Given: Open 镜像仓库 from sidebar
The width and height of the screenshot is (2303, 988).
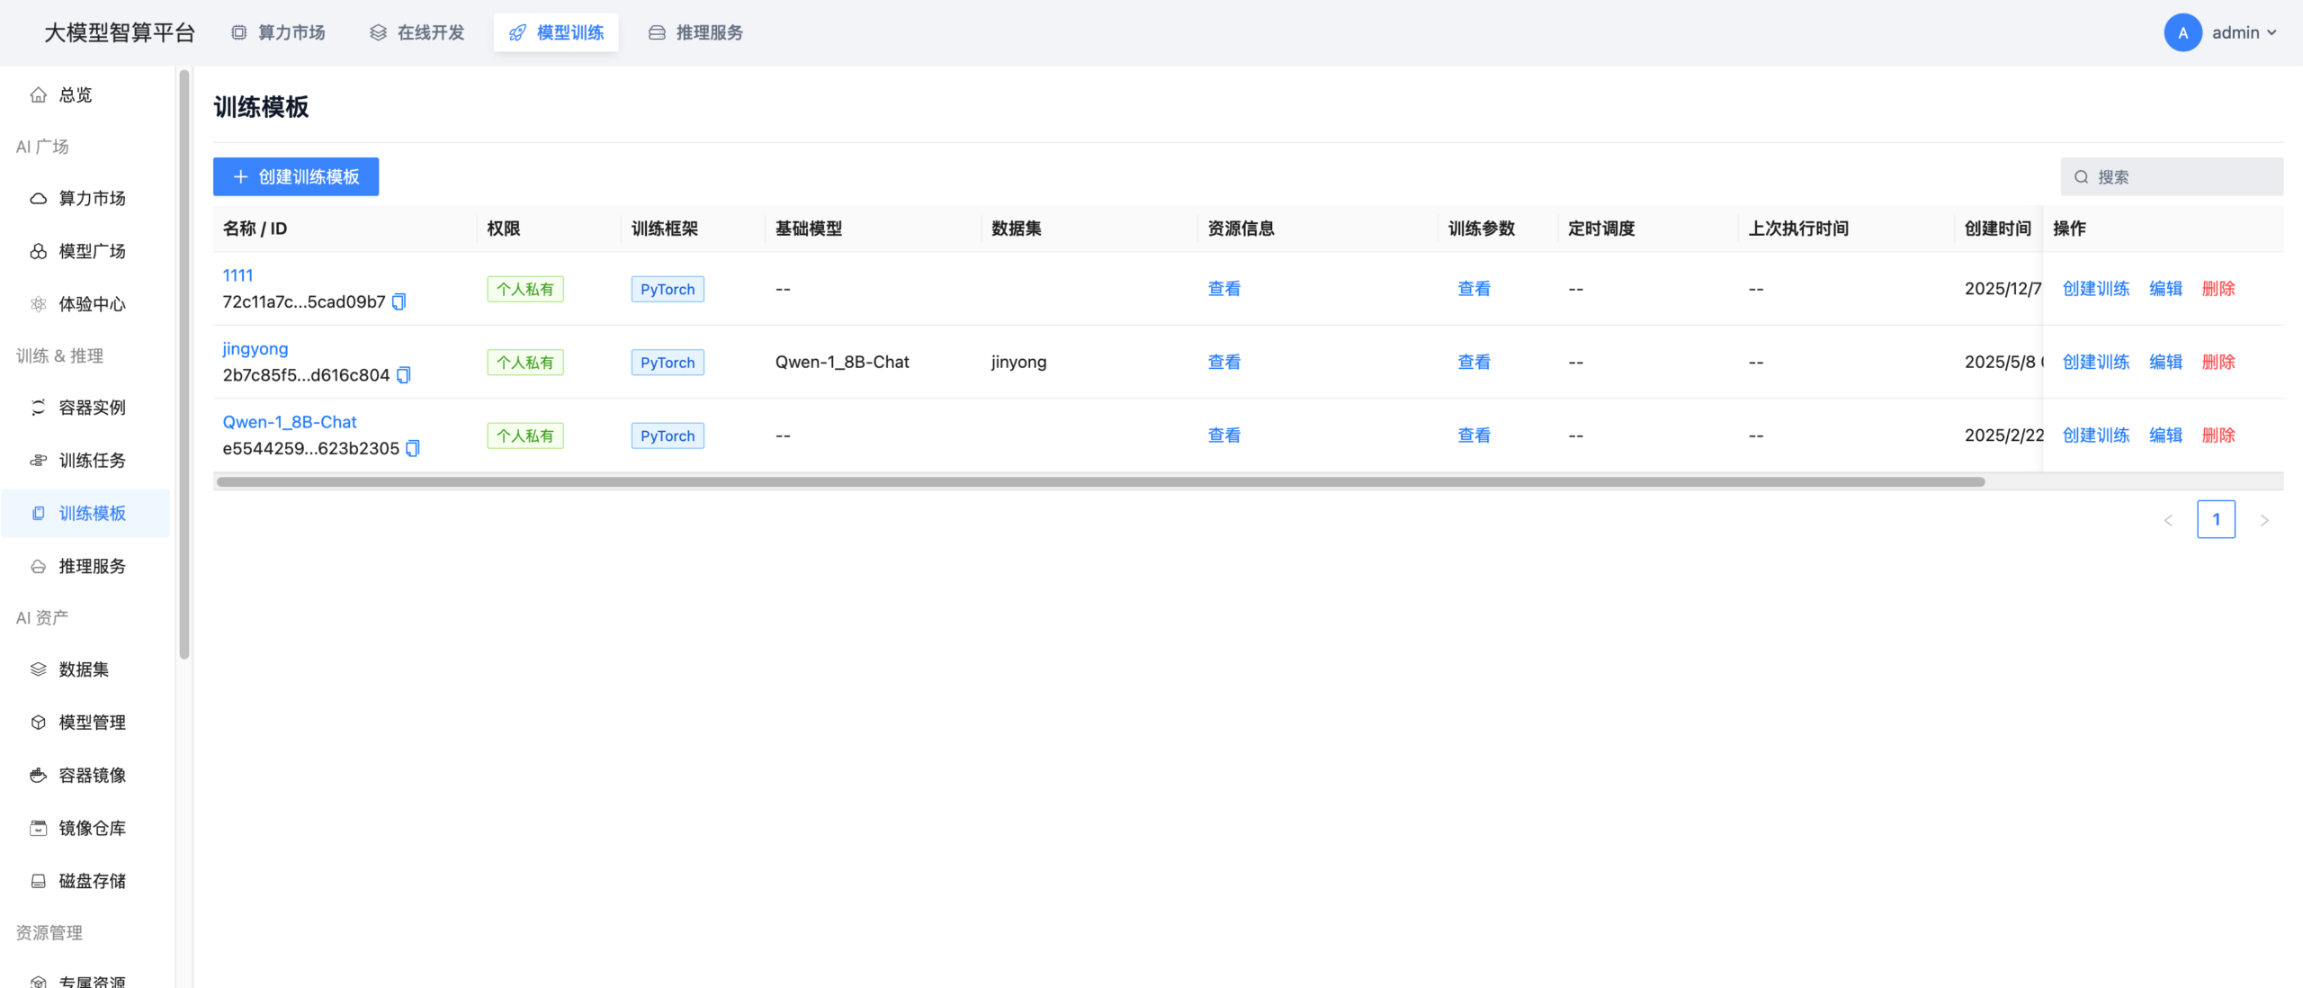Looking at the screenshot, I should 92,828.
